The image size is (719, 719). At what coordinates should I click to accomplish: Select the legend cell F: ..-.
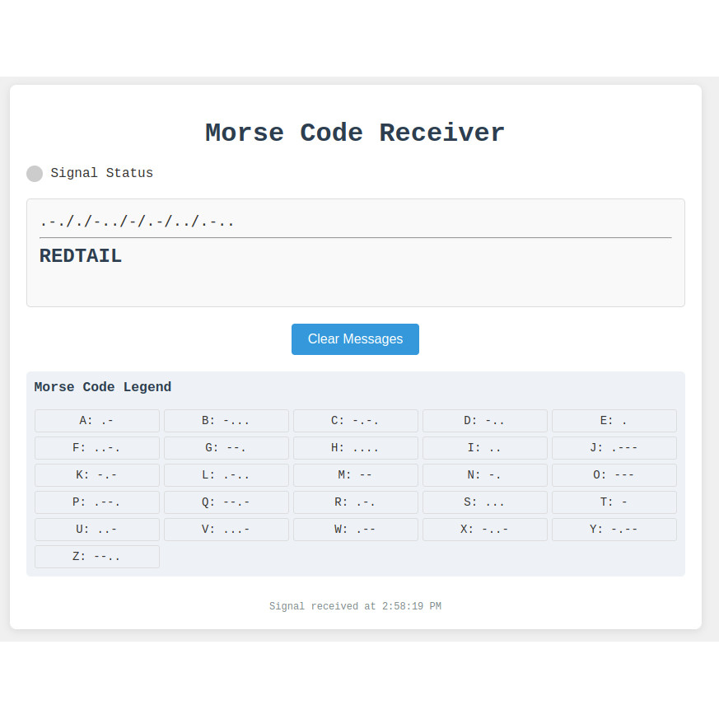tap(97, 447)
